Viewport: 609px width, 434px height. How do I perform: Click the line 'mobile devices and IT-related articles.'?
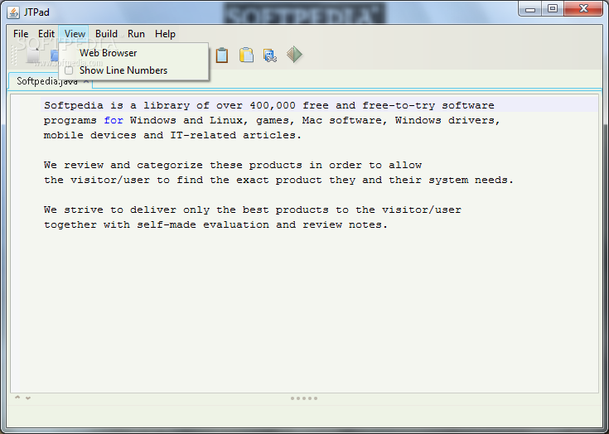[x=172, y=136]
